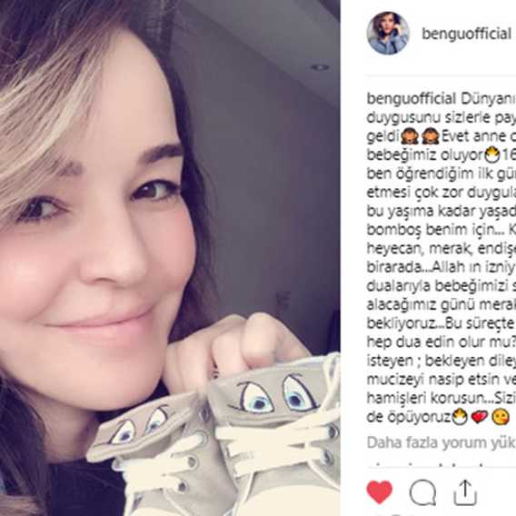Image resolution: width=516 pixels, height=516 pixels.
Task: Open the benguofficial username in the post header
Action: [x=466, y=34]
